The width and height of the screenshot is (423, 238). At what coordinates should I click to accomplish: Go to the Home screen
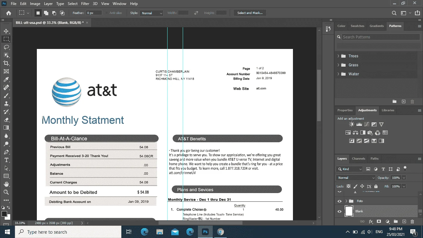coord(9,13)
